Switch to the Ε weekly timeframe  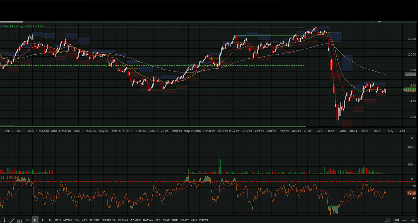point(43,220)
